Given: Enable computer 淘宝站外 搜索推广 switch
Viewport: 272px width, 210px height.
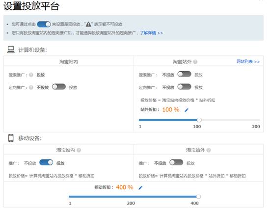Looking at the screenshot, I should [184, 74].
